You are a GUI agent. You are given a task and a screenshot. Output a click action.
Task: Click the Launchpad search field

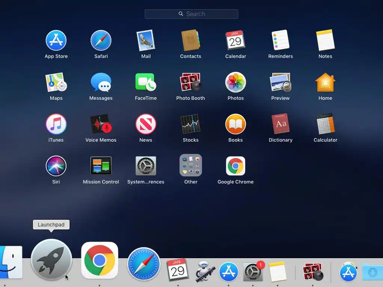pyautogui.click(x=191, y=14)
